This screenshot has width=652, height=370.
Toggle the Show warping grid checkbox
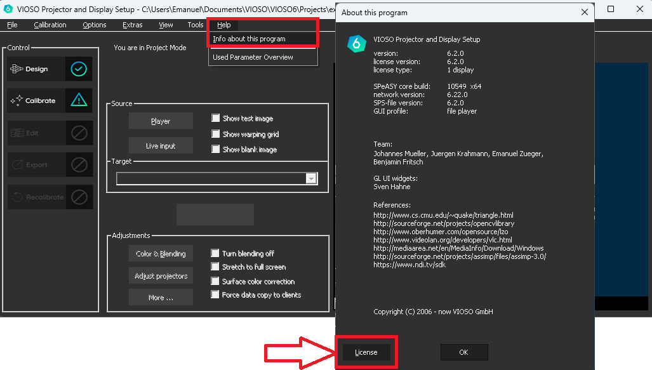(216, 134)
